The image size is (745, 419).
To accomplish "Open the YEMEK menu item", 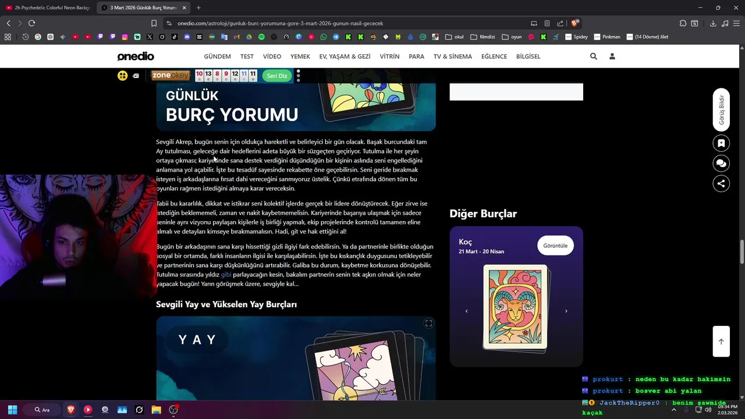I will (300, 56).
